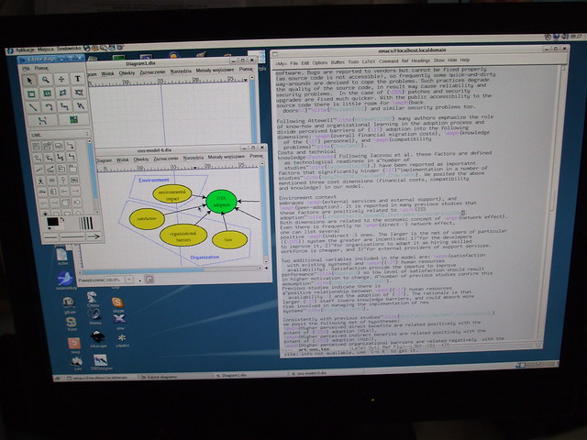Select the magnifying glass zoom tool
This screenshot has height=440, width=587.
click(x=45, y=80)
